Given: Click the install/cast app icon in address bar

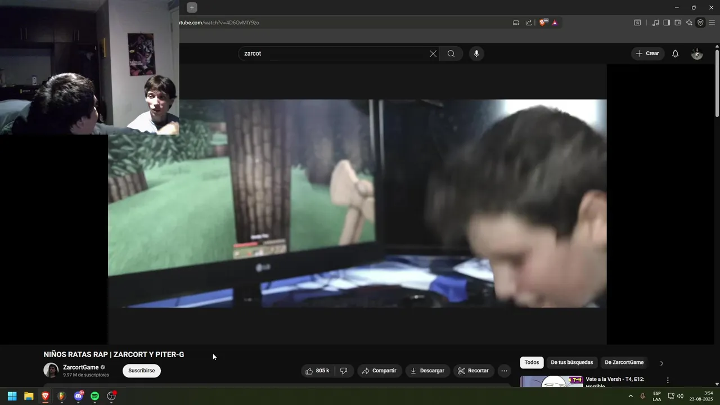Looking at the screenshot, I should pyautogui.click(x=516, y=22).
